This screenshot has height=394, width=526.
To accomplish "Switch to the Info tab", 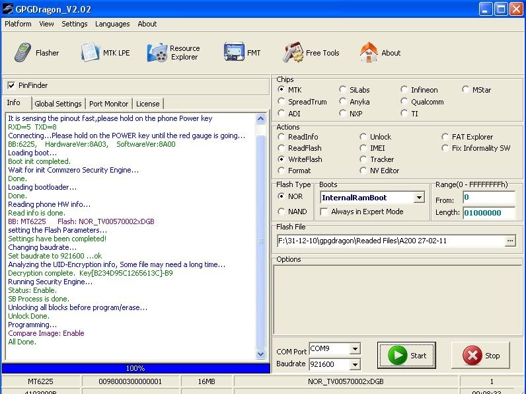I will point(17,102).
